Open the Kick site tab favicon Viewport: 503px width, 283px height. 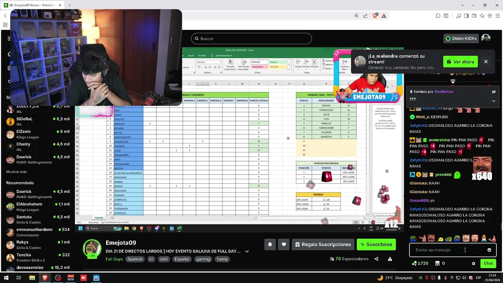(x=6, y=5)
